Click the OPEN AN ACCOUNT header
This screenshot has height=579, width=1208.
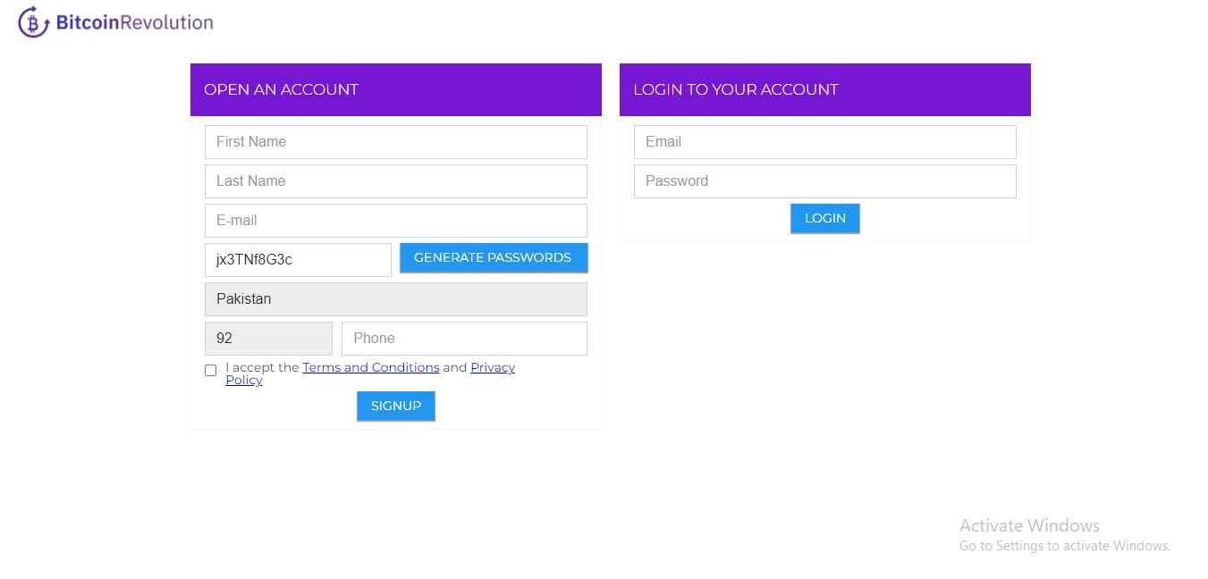[281, 89]
